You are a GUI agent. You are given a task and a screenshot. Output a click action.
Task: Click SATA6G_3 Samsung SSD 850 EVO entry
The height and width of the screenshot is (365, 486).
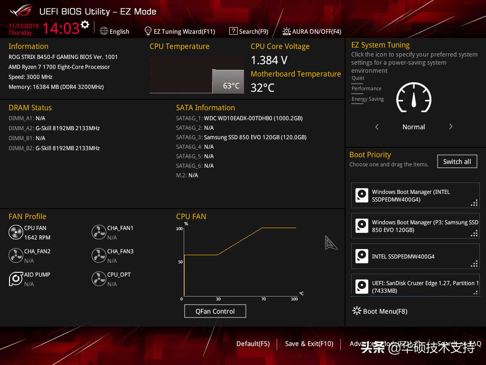pyautogui.click(x=241, y=137)
